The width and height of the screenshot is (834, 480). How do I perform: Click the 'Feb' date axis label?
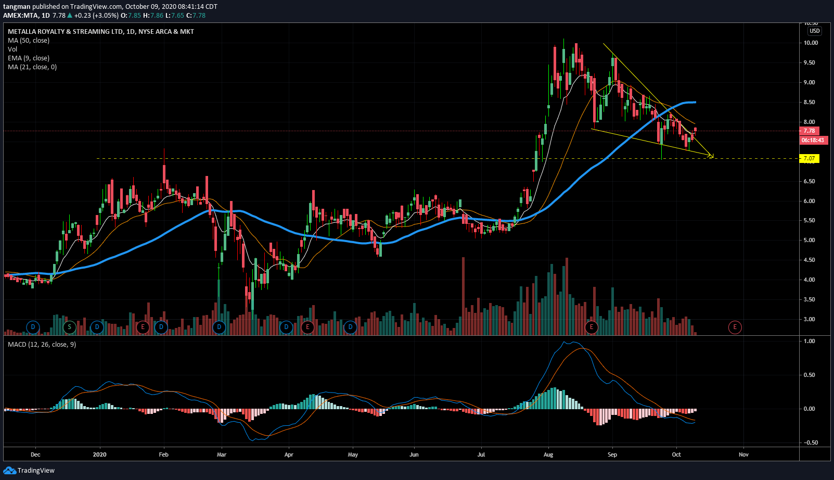(x=163, y=454)
